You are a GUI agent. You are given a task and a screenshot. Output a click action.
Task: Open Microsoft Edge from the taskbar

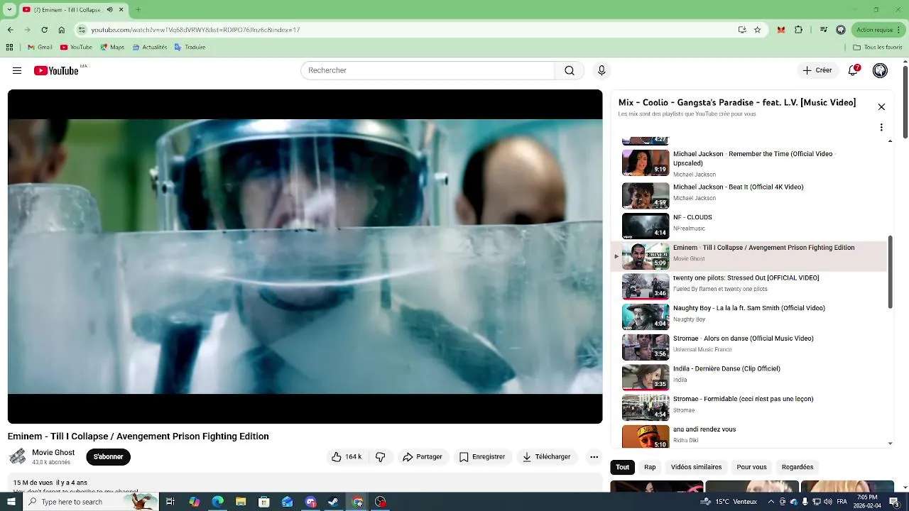pyautogui.click(x=217, y=502)
